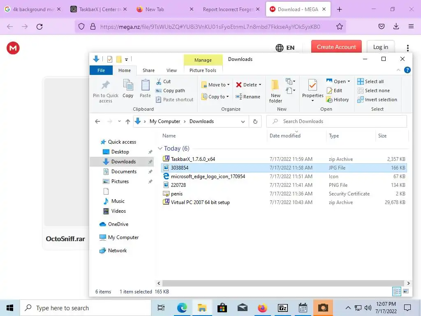
Task: Click Edit in Open group
Action: (334, 91)
